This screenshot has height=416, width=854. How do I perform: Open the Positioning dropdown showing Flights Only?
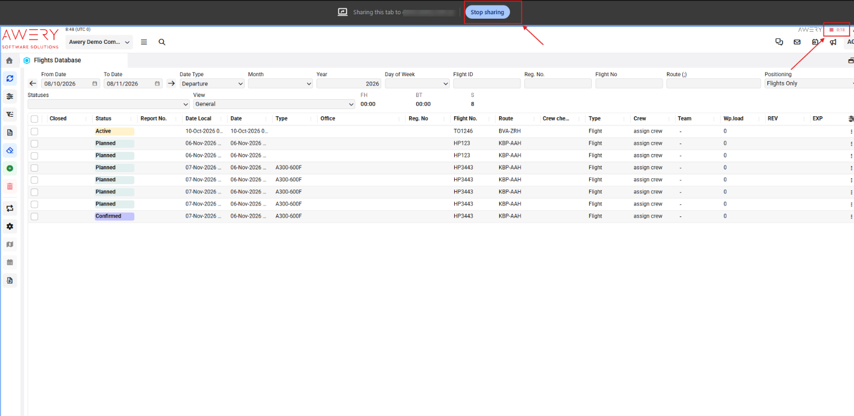(810, 84)
